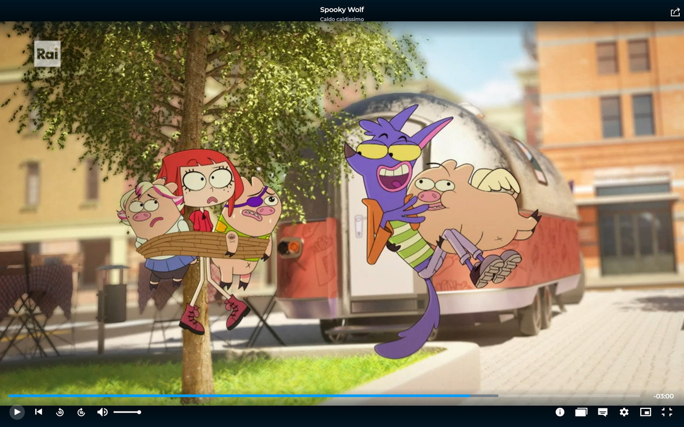Restart episode with skip-to-start button

tap(38, 412)
